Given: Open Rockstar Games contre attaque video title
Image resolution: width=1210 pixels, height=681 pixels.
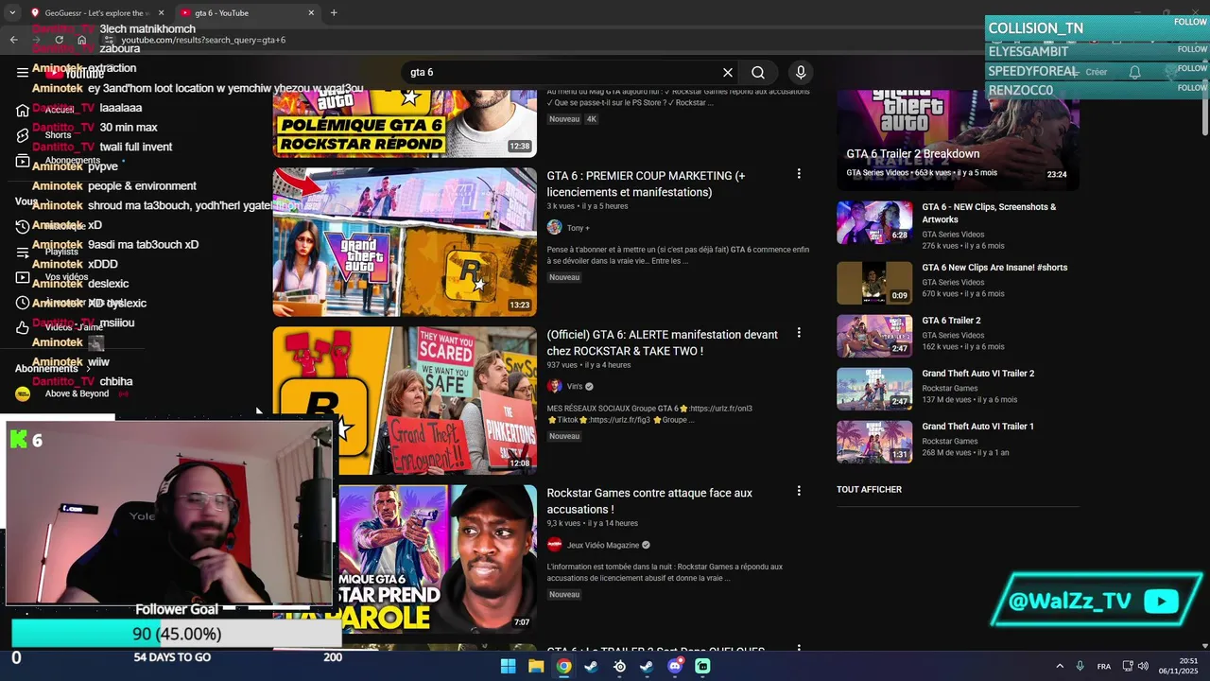Looking at the screenshot, I should pos(649,500).
